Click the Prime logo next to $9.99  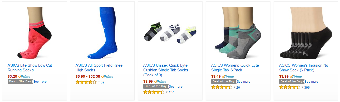click(x=295, y=77)
